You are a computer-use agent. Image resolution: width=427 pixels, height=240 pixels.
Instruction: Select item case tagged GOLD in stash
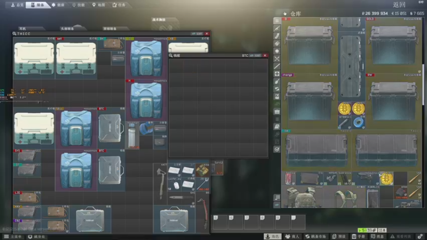point(394,45)
